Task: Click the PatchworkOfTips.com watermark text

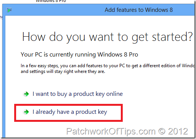Action: tap(111, 132)
